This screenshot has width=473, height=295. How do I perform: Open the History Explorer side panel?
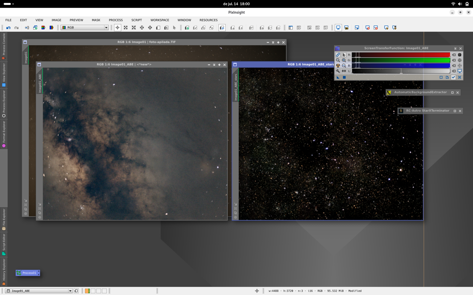point(4,272)
